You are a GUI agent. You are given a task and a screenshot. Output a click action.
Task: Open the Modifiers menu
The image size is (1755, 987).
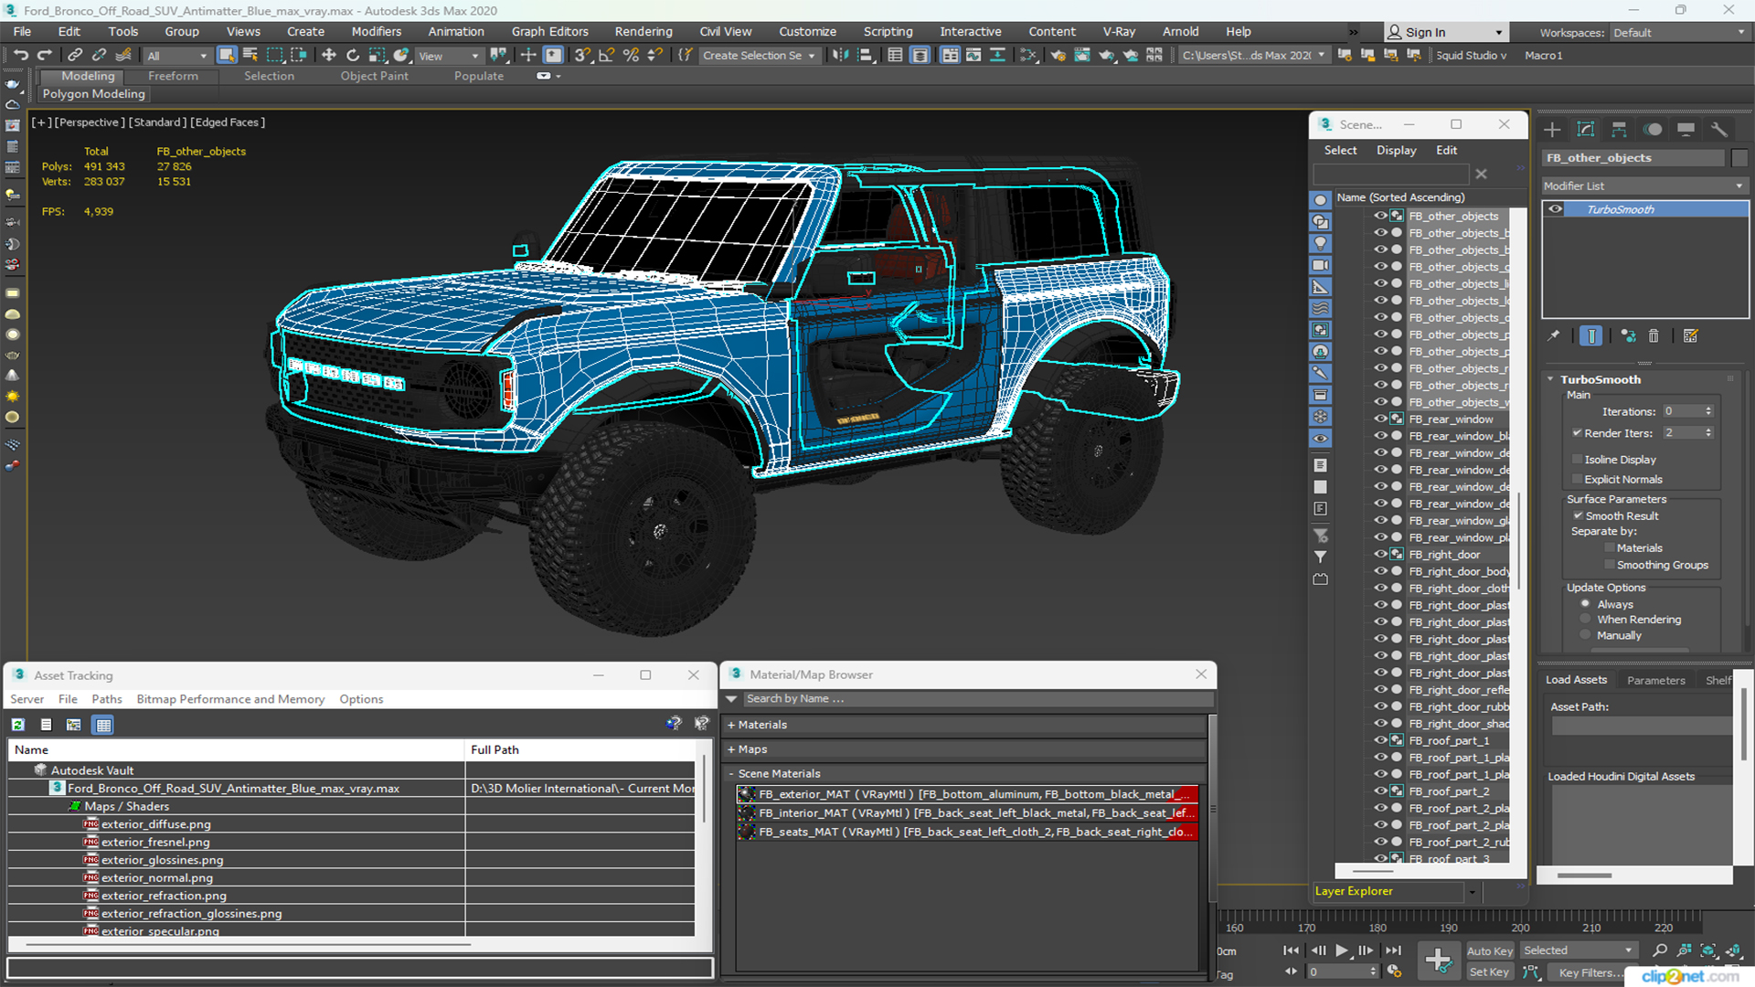(x=377, y=31)
